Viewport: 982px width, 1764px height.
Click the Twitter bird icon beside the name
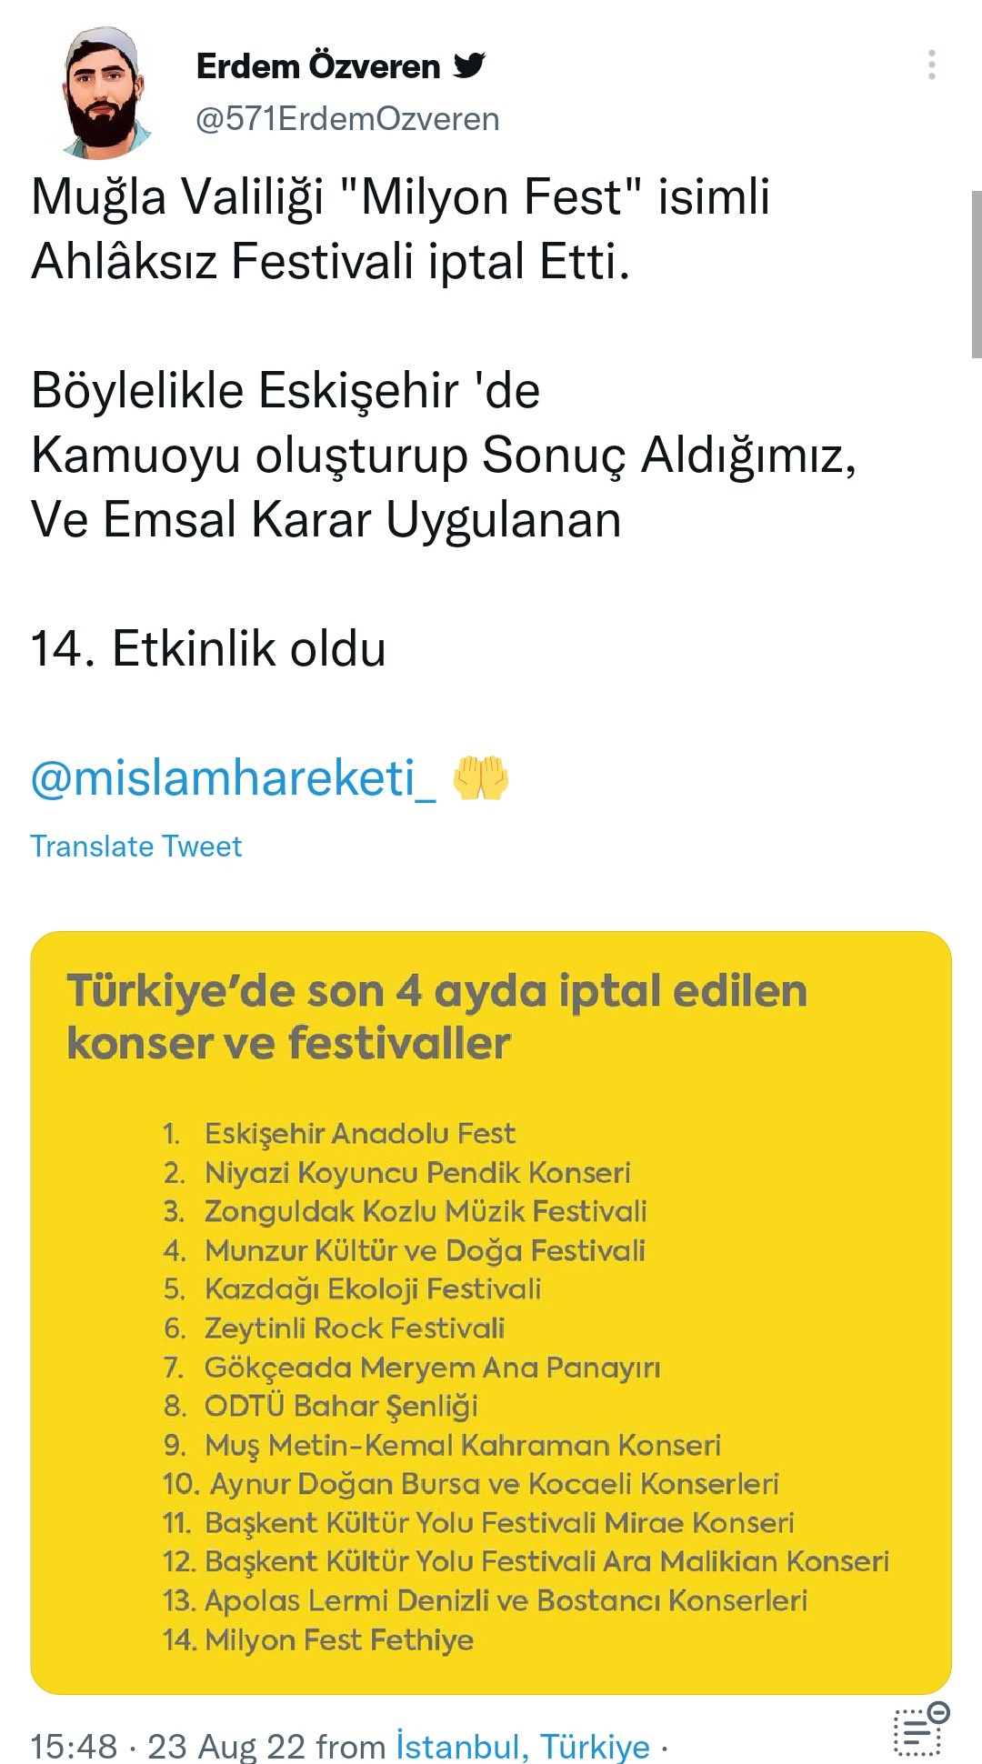[469, 65]
